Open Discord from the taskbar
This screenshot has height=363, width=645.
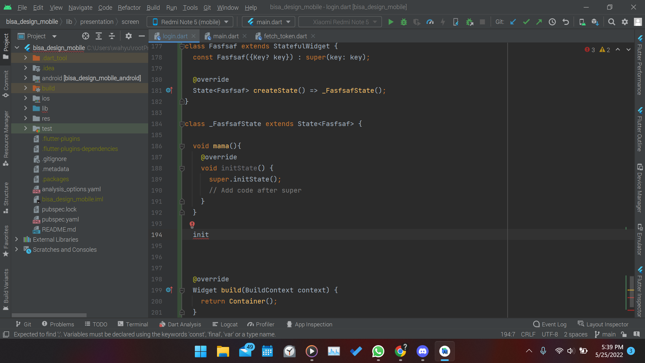(x=423, y=352)
